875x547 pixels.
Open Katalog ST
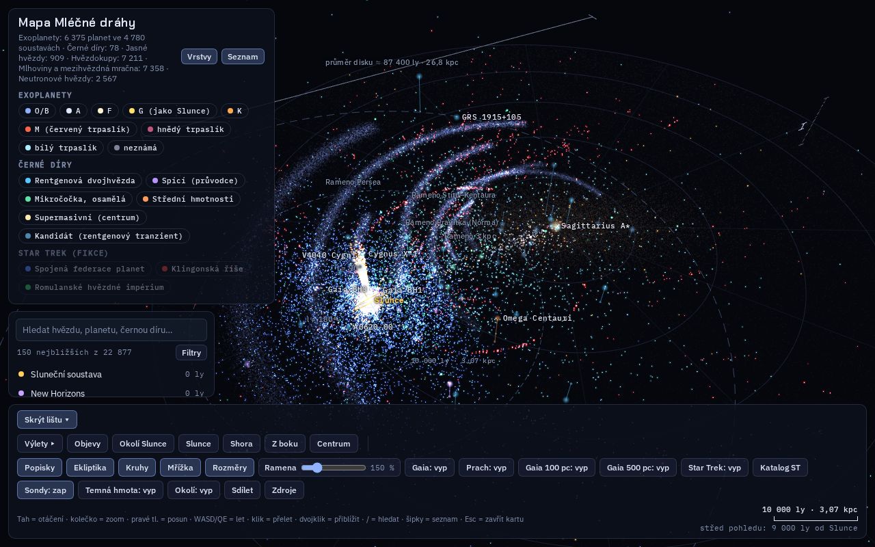(x=780, y=468)
